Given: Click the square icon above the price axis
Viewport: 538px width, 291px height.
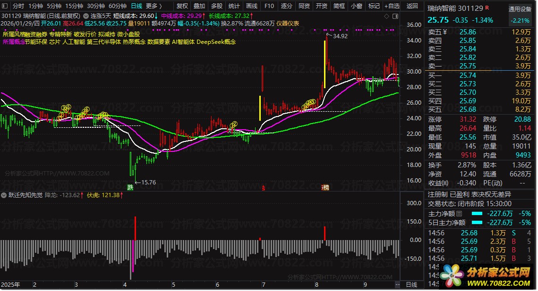Looking at the screenshot, I should point(395,16).
